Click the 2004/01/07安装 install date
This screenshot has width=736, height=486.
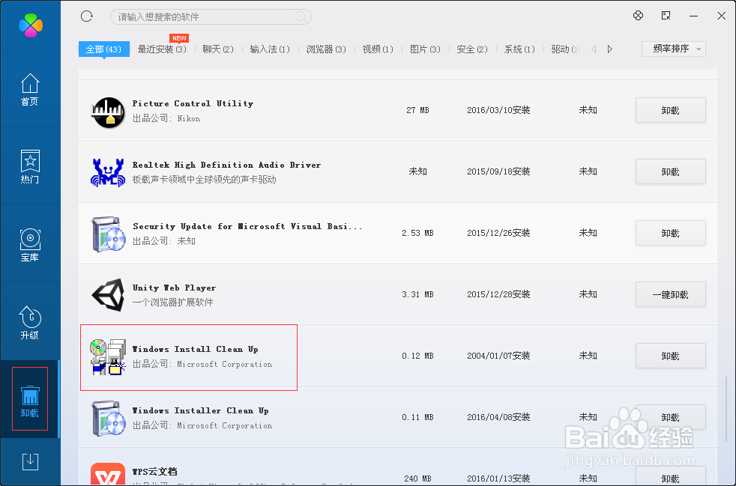[x=498, y=356]
